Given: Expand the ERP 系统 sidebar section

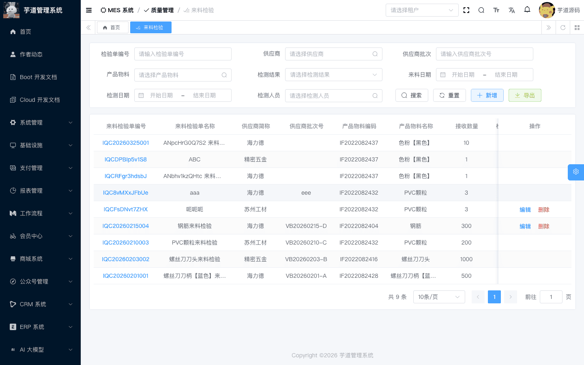Looking at the screenshot, I should (x=40, y=326).
